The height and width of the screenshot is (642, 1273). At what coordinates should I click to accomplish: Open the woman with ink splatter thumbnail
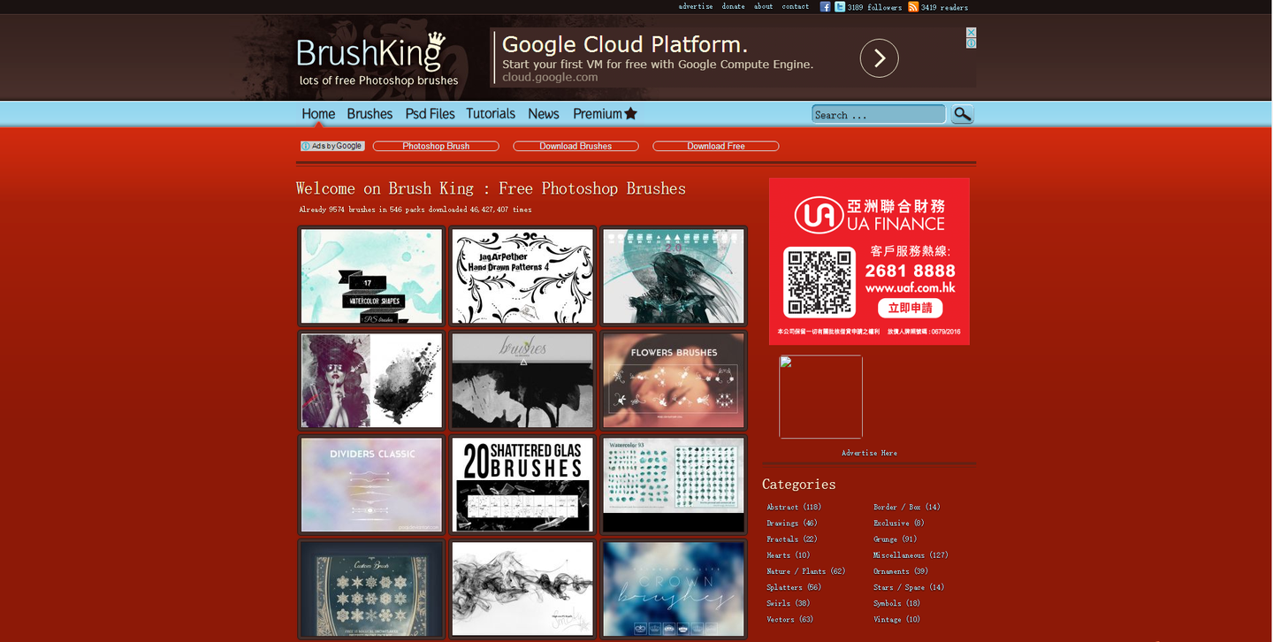(371, 380)
